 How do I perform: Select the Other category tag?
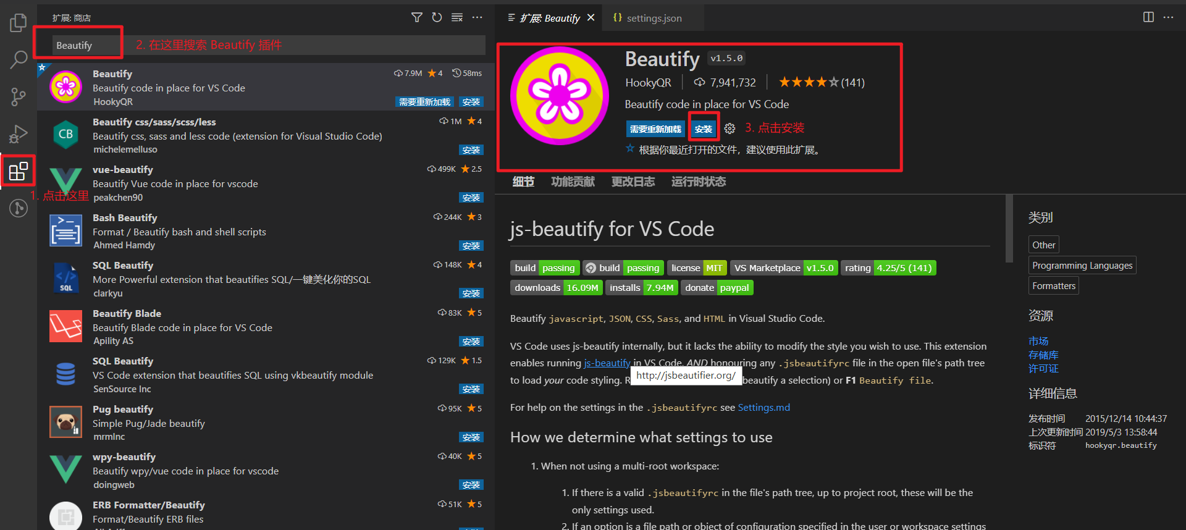click(1043, 245)
